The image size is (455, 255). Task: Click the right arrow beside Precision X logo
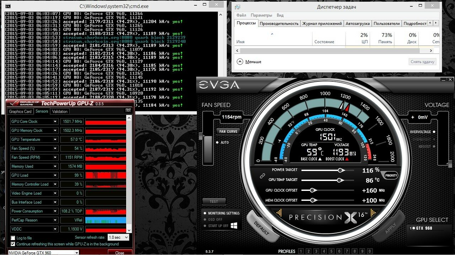click(x=373, y=212)
